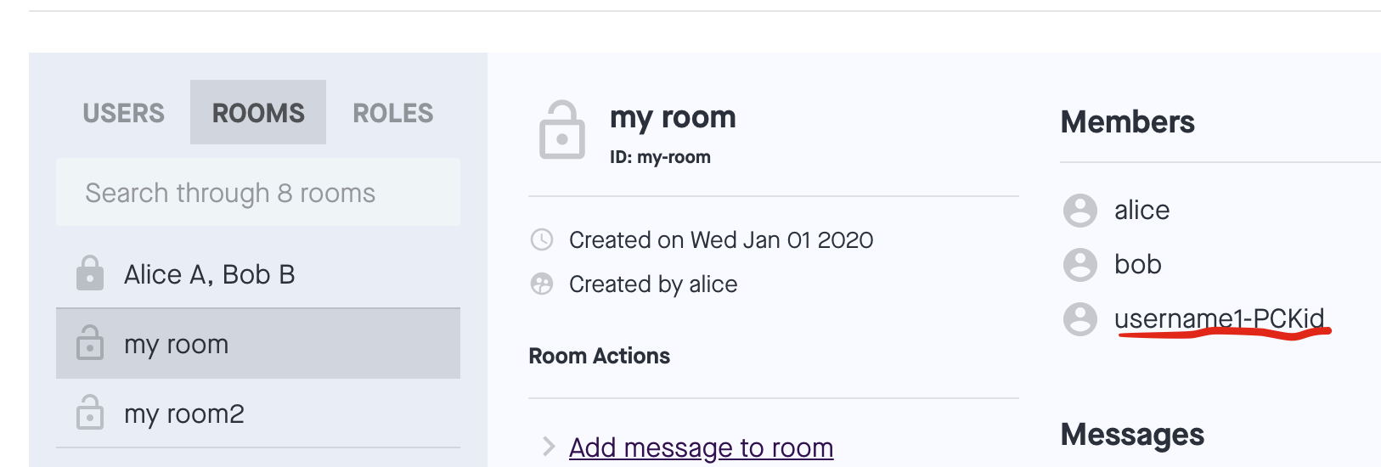Open the username1-PCKid member entry
1381x467 pixels.
(x=1219, y=318)
